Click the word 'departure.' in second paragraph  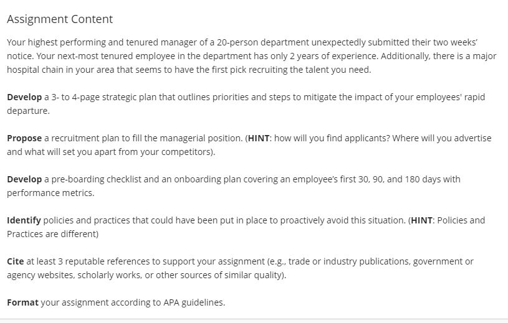(x=28, y=111)
